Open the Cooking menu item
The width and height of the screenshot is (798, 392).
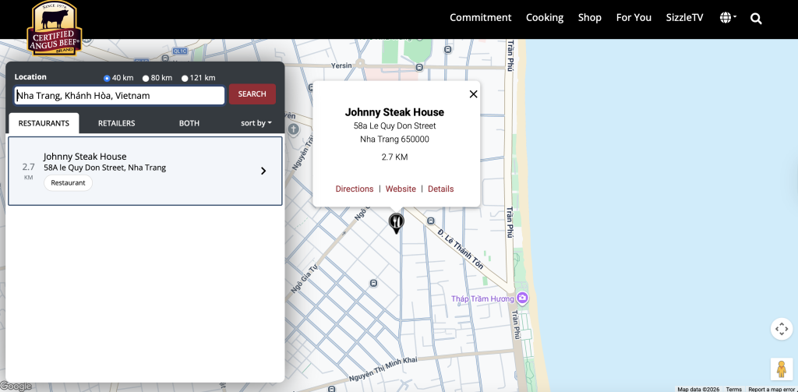tap(544, 18)
